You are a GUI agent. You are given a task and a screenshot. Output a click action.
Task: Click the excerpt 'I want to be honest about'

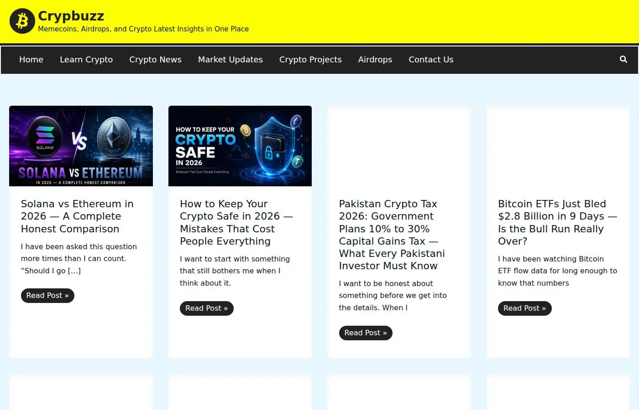pyautogui.click(x=386, y=283)
